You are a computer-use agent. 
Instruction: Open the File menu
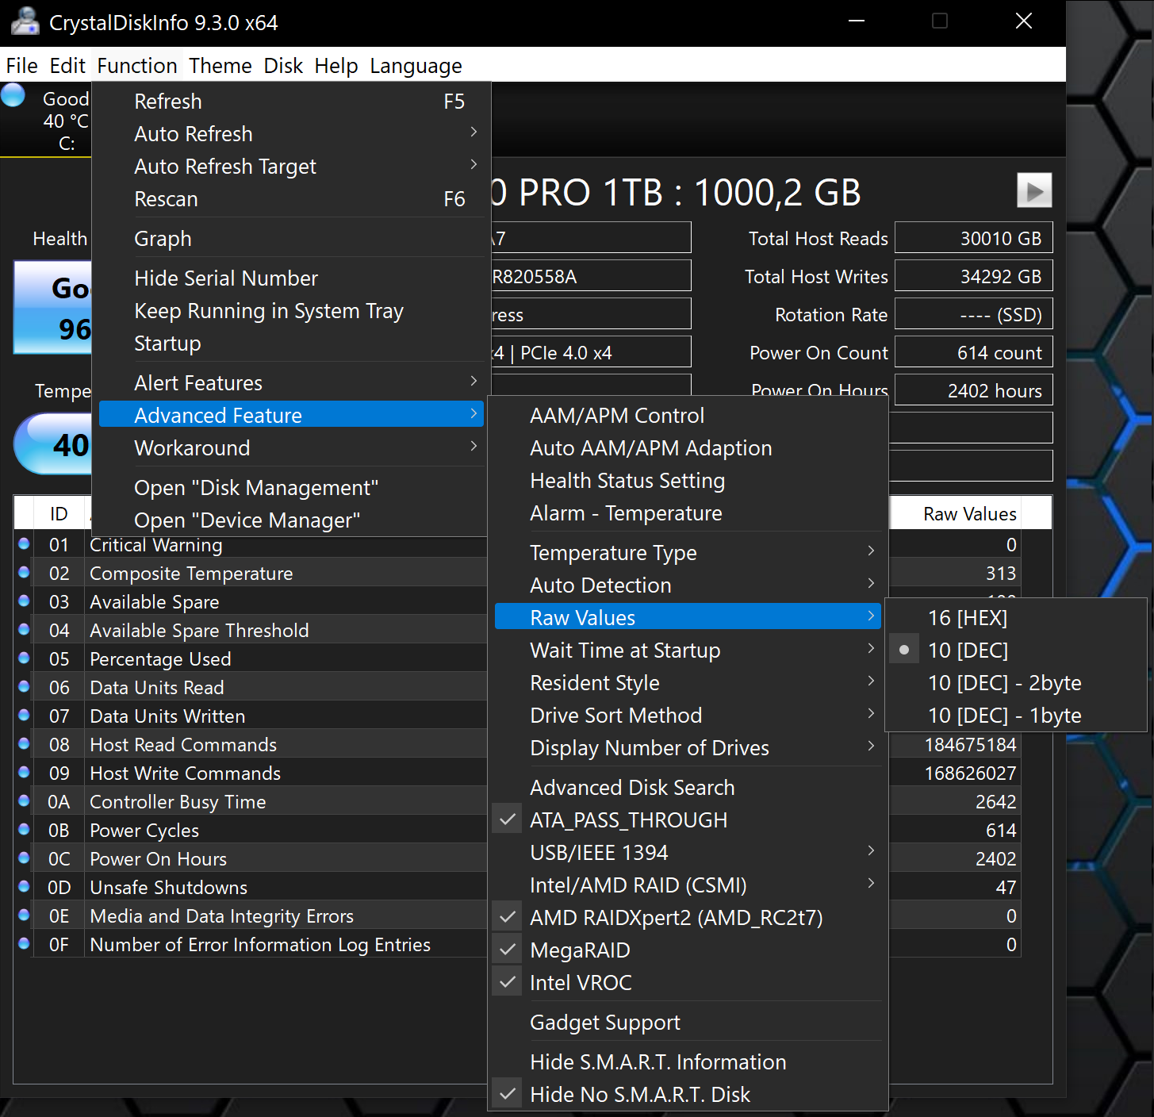pyautogui.click(x=22, y=65)
